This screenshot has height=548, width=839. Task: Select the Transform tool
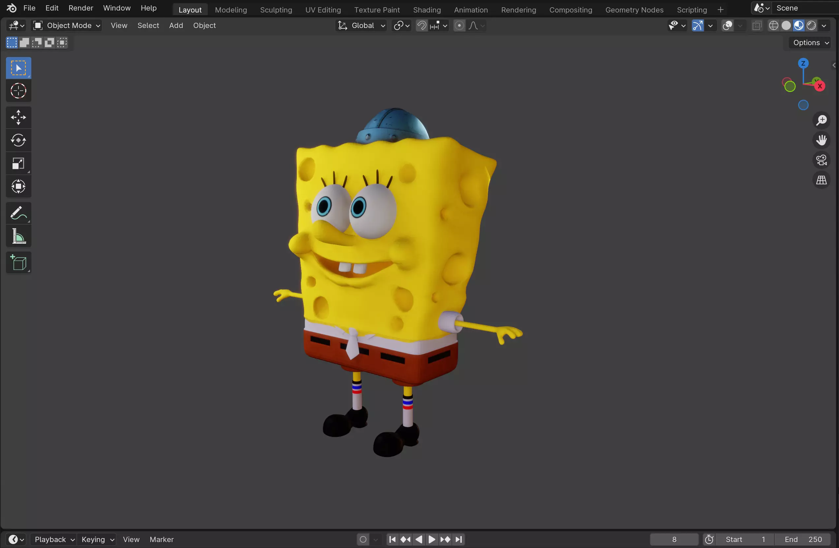[x=18, y=186]
